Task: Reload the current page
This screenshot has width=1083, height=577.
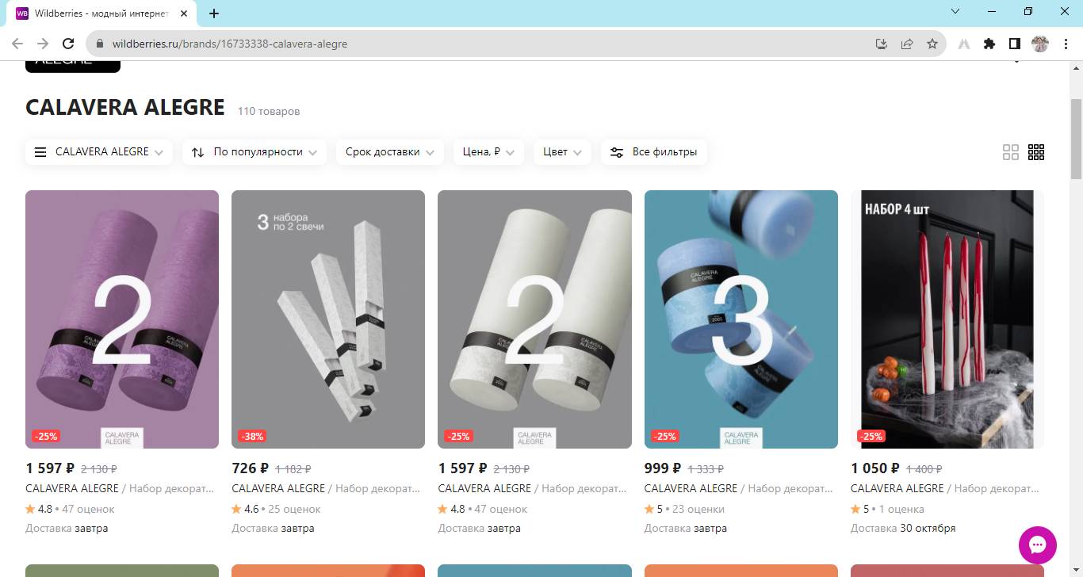Action: [x=68, y=44]
